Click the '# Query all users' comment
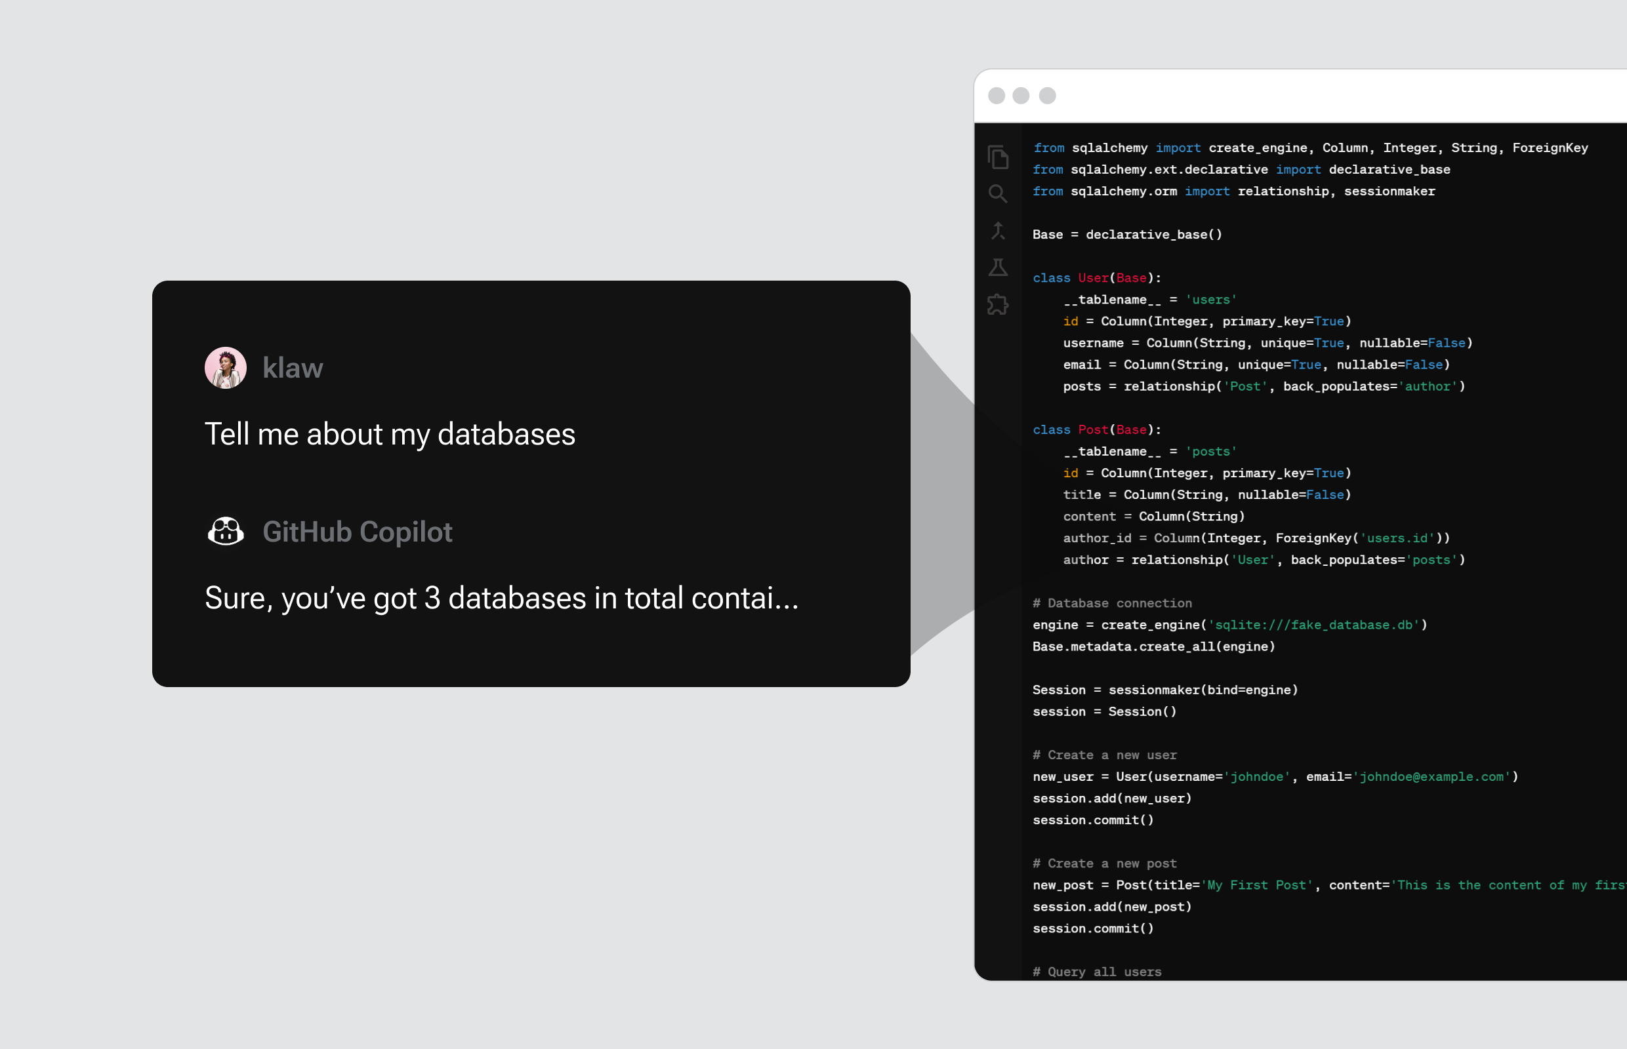Image resolution: width=1627 pixels, height=1049 pixels. 1097,972
